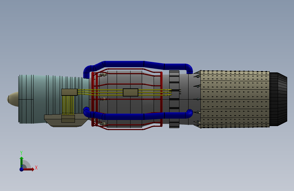
Task: Select the engine nose cone spinner
Action: click(13, 99)
